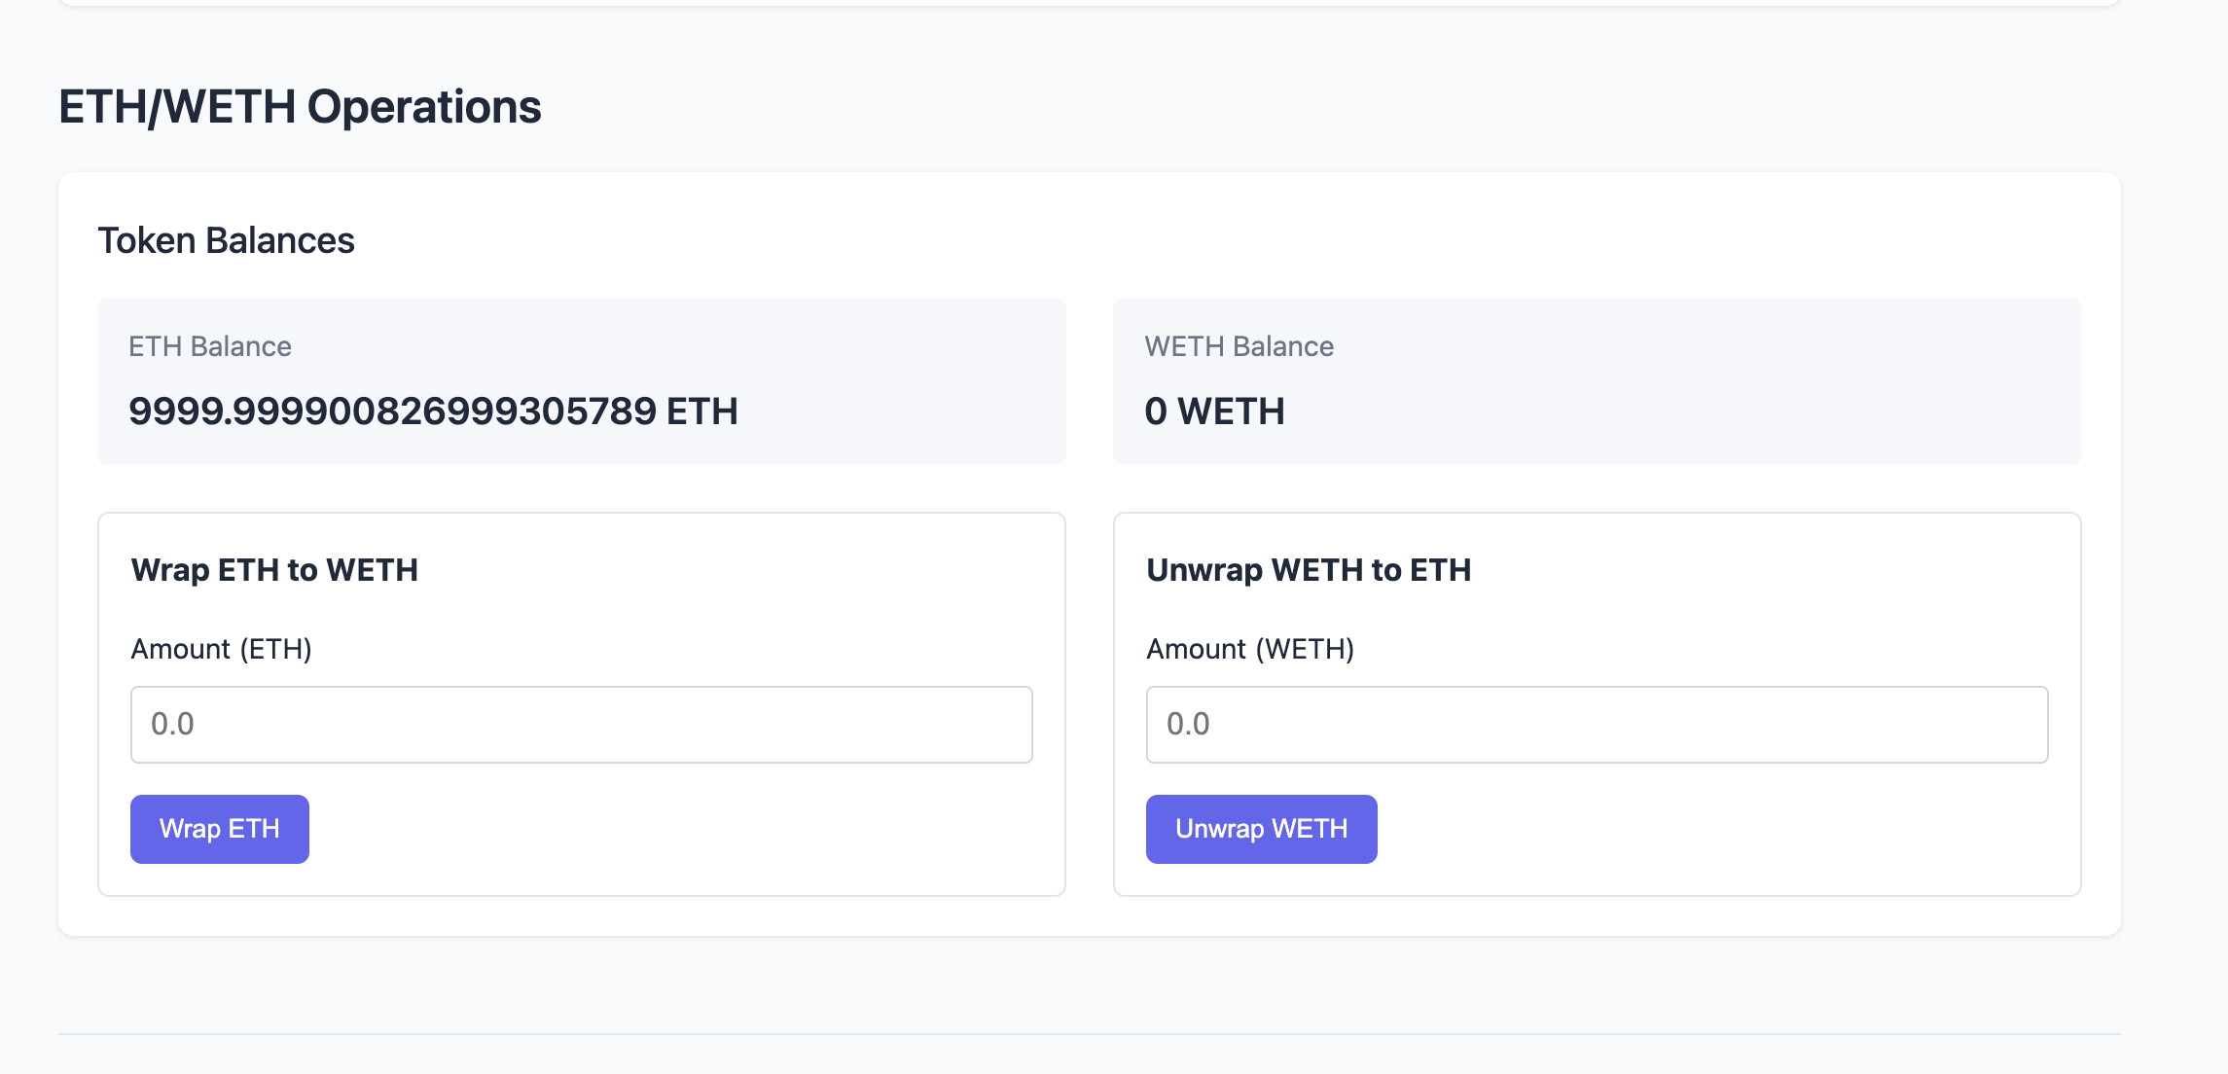
Task: Click the Amount (WETH) field label
Action: 1249,649
